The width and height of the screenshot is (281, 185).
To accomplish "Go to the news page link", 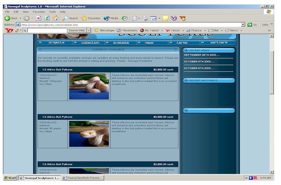I will pyautogui.click(x=149, y=42).
